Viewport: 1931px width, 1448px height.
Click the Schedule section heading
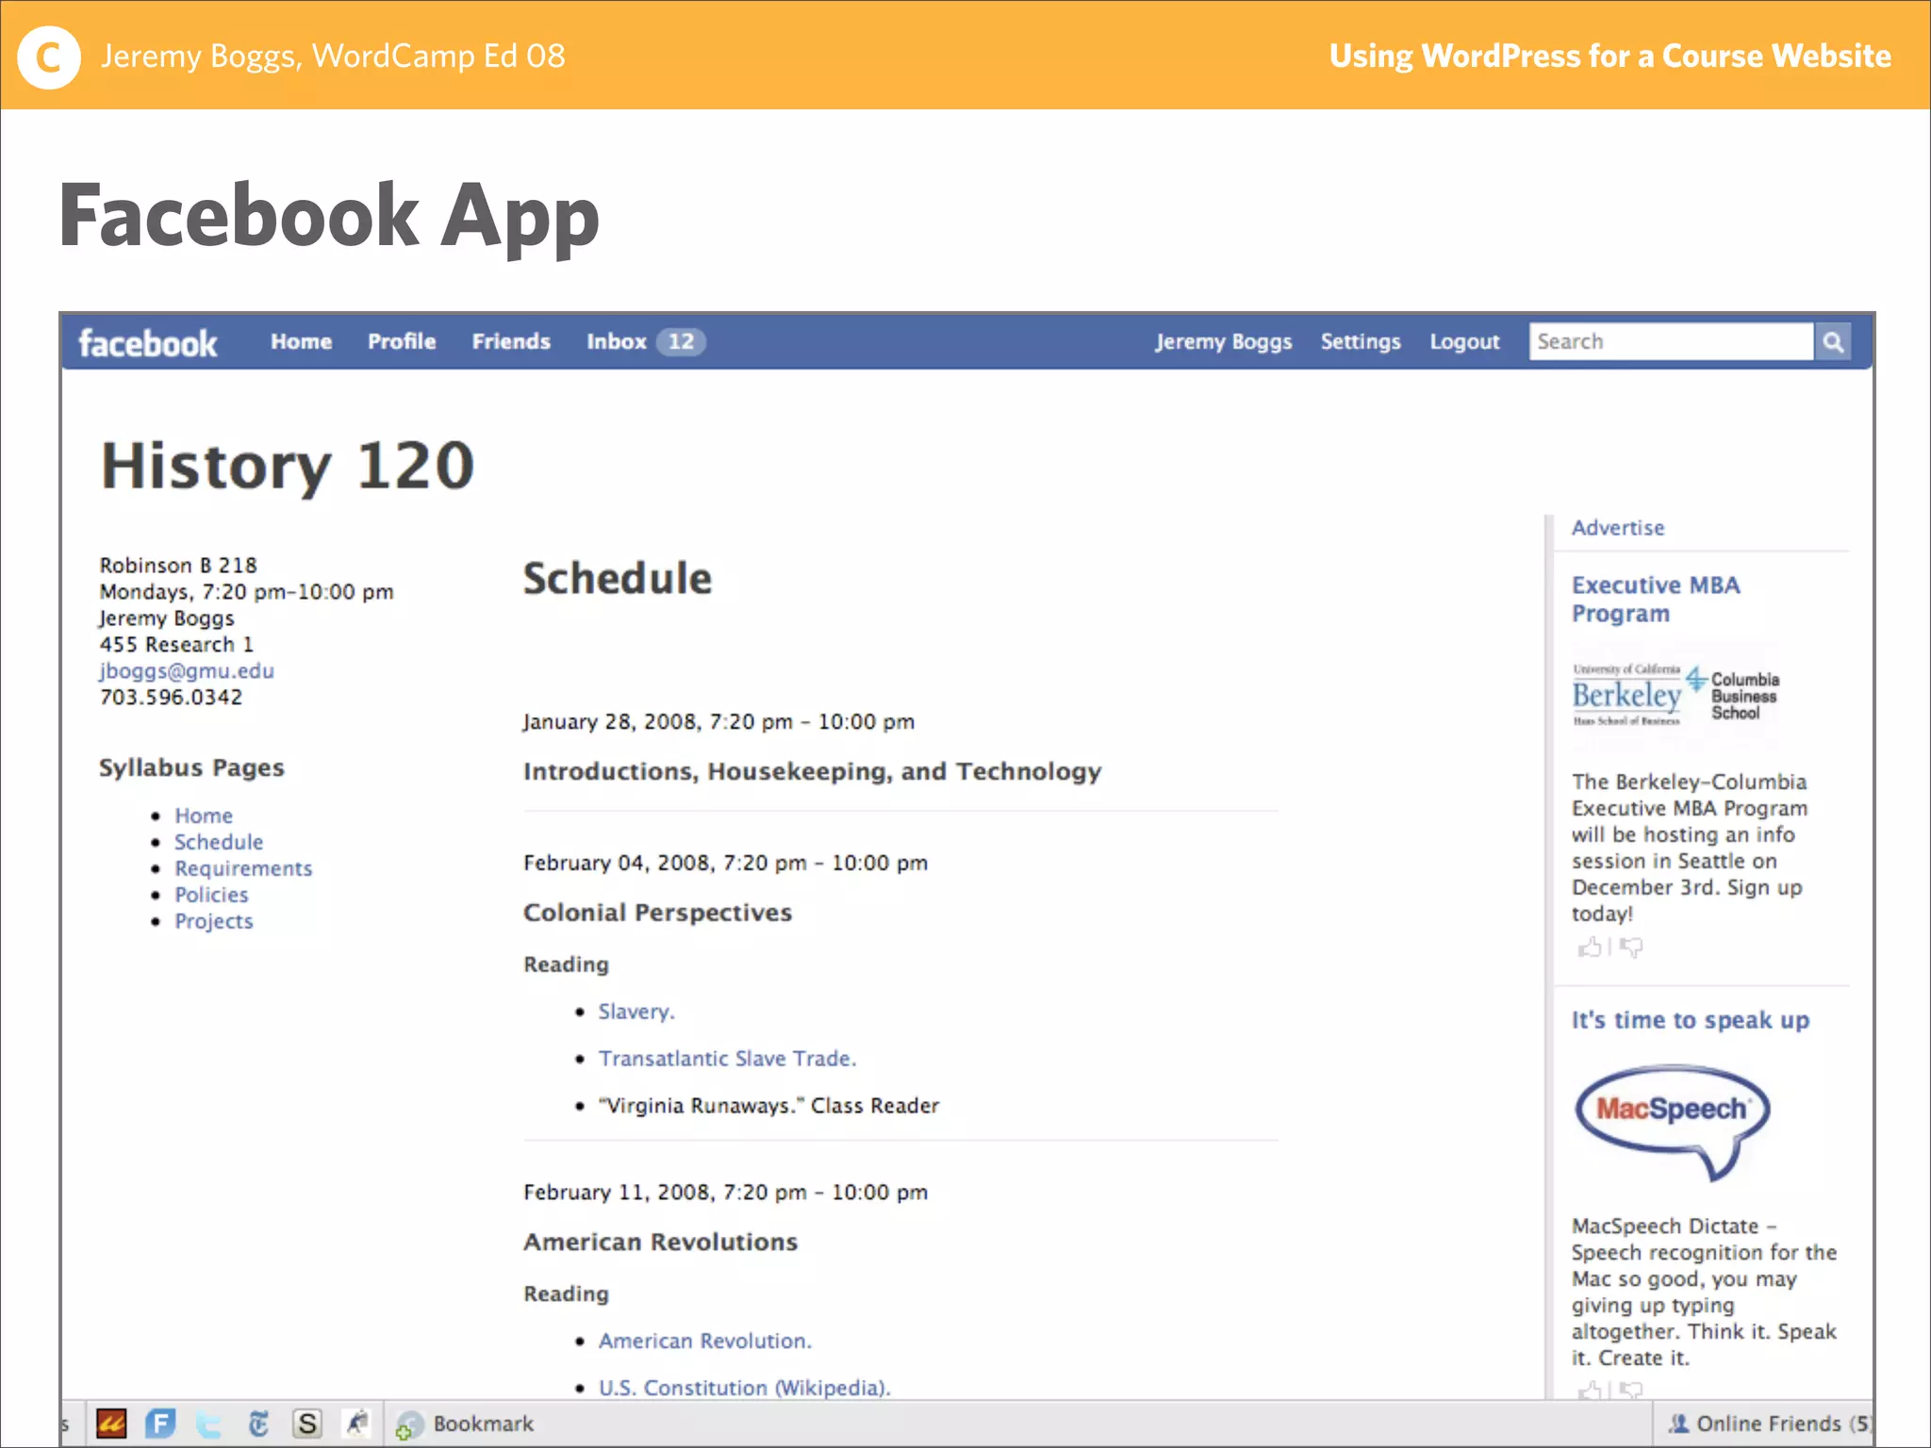coord(618,579)
